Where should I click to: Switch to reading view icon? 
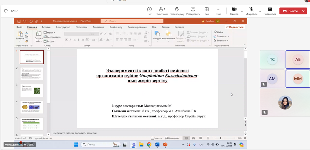pos(201,138)
